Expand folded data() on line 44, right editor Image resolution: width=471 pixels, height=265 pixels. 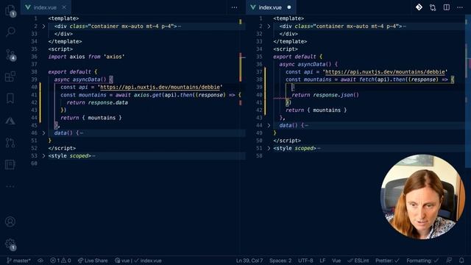click(x=269, y=125)
